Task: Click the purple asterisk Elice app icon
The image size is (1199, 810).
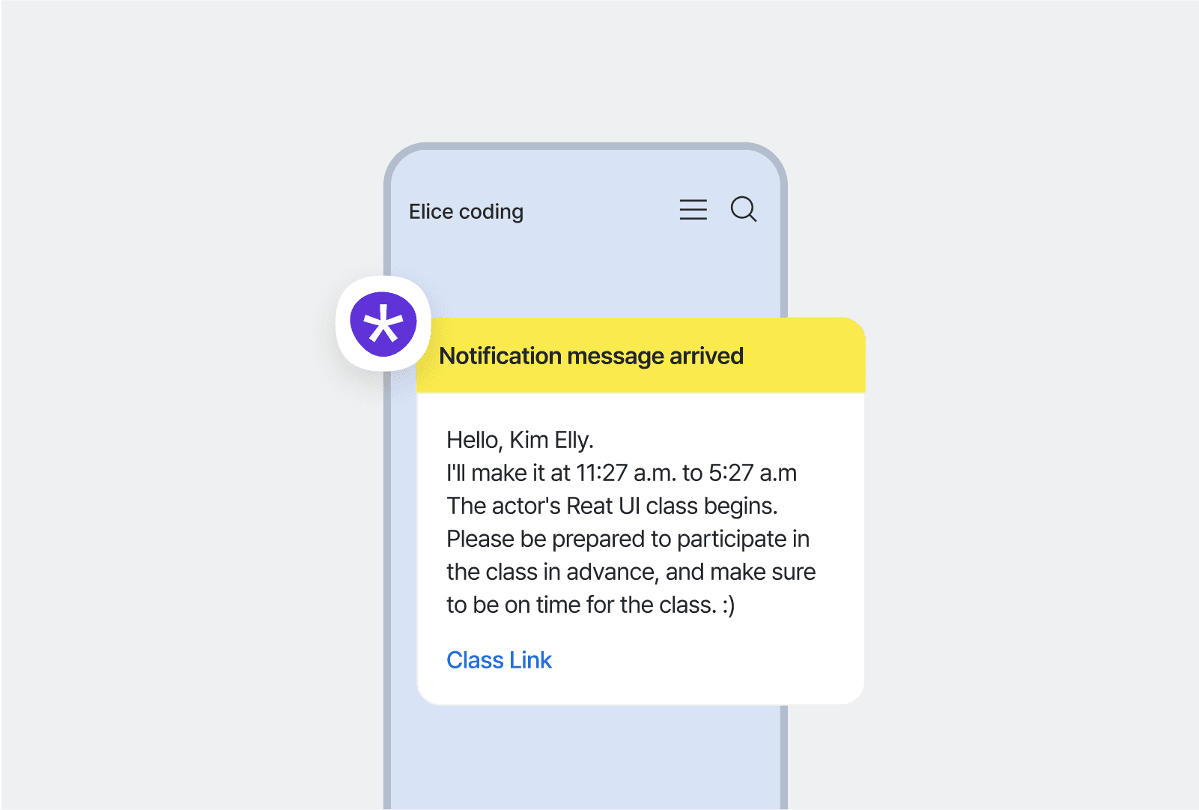Action: point(383,324)
